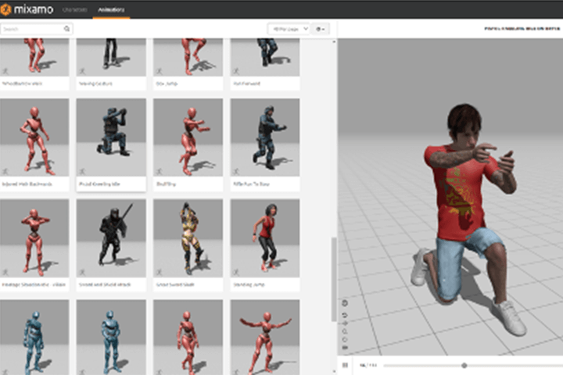Pick the Standing Jump woman thumbnail
This screenshot has width=563, height=375.
pyautogui.click(x=265, y=238)
